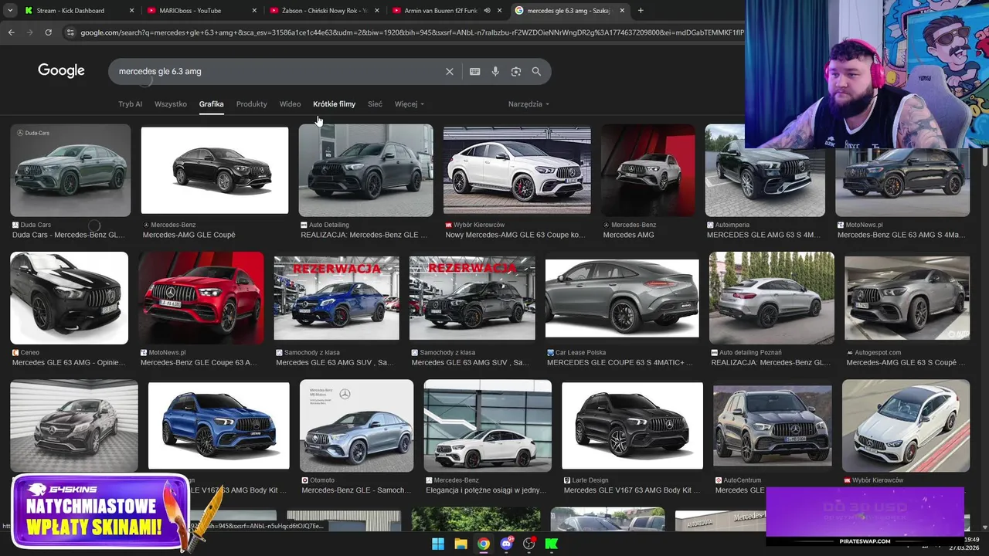This screenshot has width=989, height=556.
Task: Click "Mercedes-AMG GLE Coupé" caption text
Action: pos(189,235)
